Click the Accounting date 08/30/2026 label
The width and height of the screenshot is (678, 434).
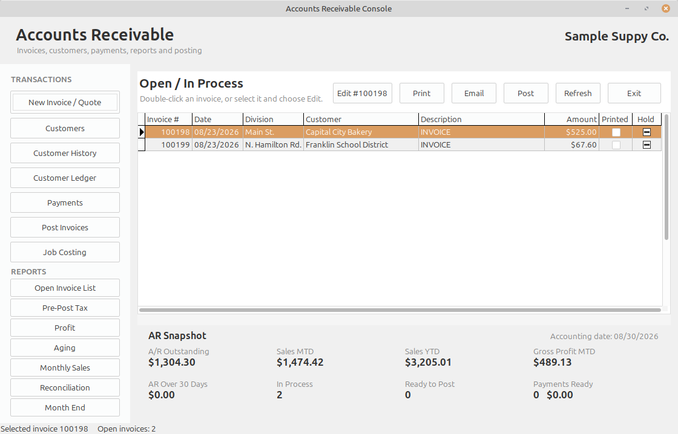click(x=604, y=337)
